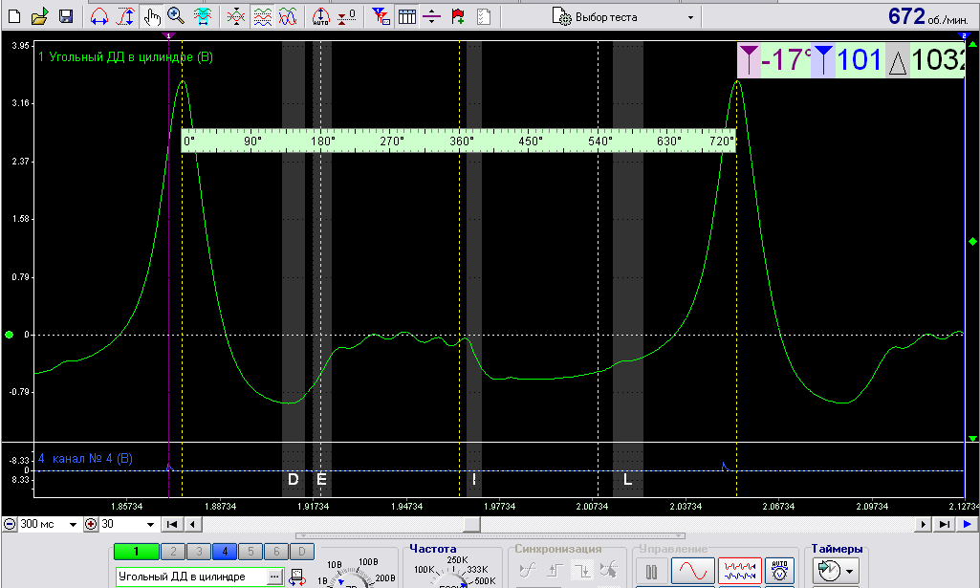980x588 pixels.
Task: Select channel 5 button
Action: [x=250, y=552]
